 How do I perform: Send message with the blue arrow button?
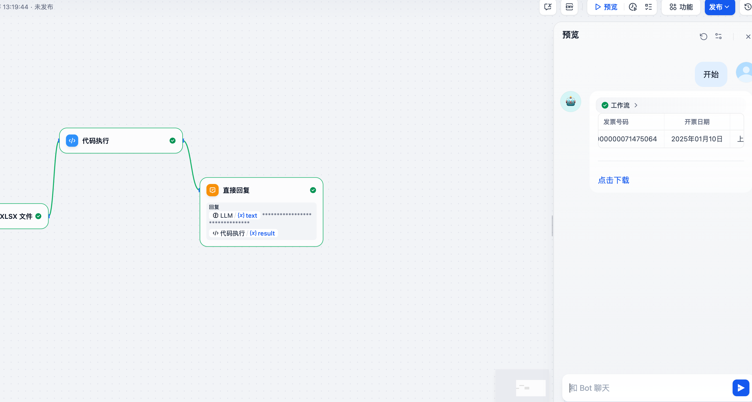(x=740, y=388)
